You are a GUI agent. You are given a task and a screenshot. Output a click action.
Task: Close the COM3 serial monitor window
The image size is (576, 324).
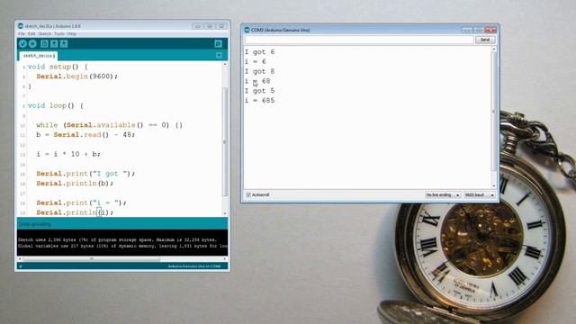tap(490, 30)
